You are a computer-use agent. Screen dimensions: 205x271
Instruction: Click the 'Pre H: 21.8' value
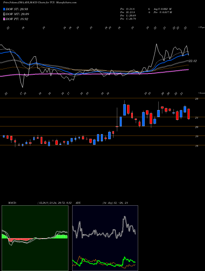(128, 12)
